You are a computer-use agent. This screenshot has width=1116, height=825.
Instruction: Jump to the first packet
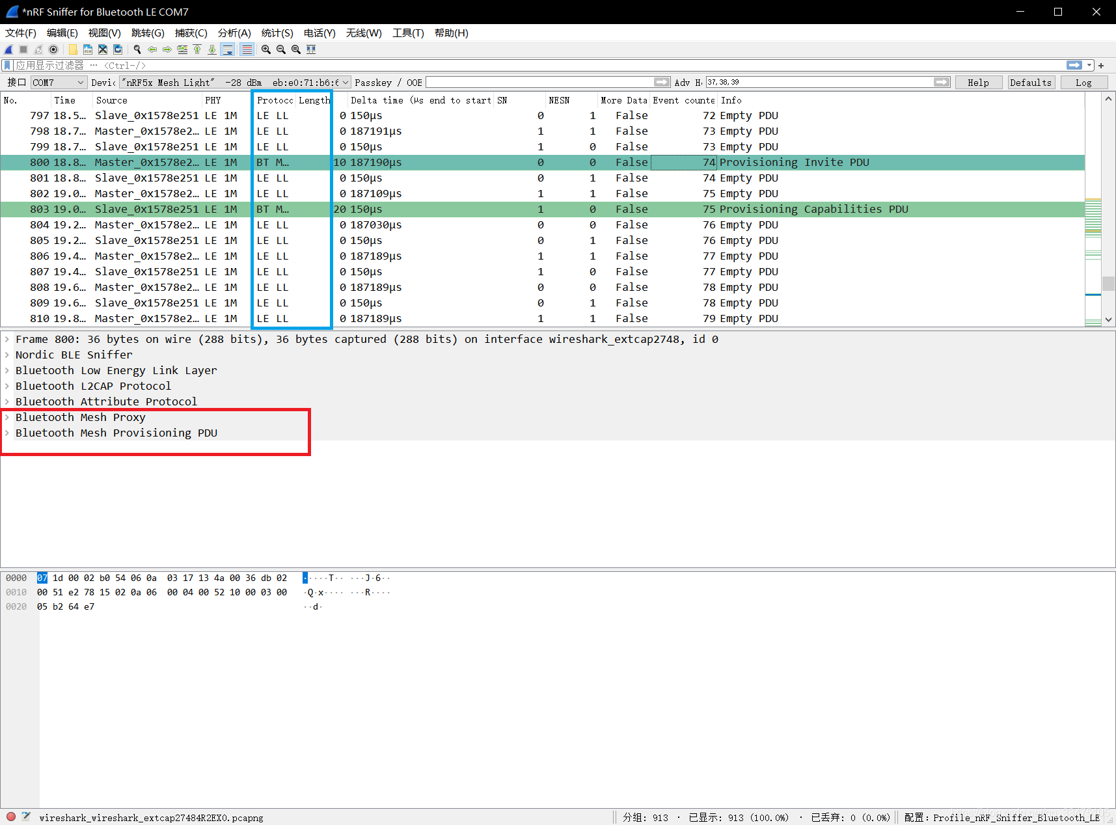197,49
